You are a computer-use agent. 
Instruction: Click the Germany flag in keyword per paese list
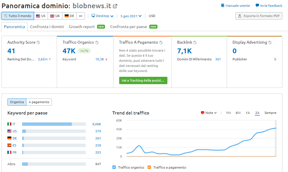pos(9,138)
